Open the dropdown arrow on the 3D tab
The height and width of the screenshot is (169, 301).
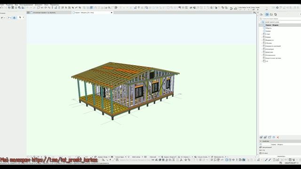coord(111,13)
